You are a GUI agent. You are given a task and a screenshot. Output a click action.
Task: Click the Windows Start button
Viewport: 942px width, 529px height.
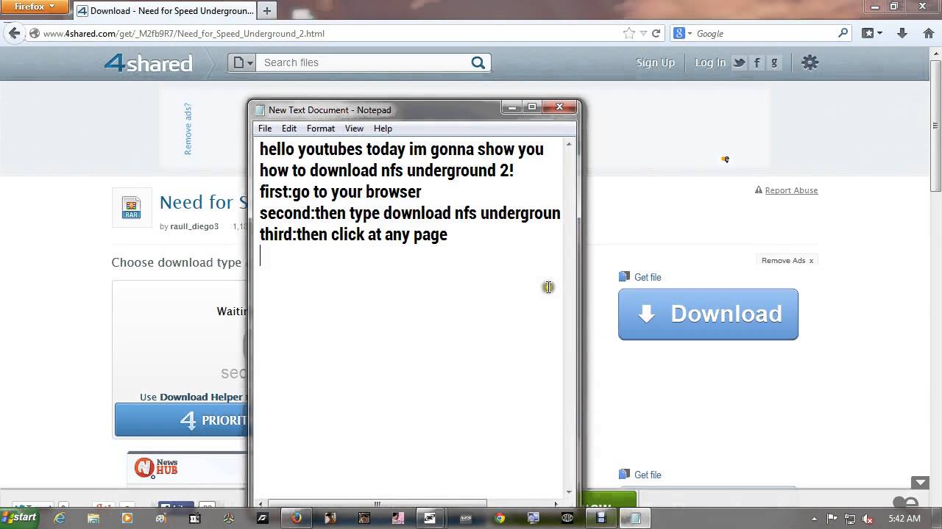18,518
